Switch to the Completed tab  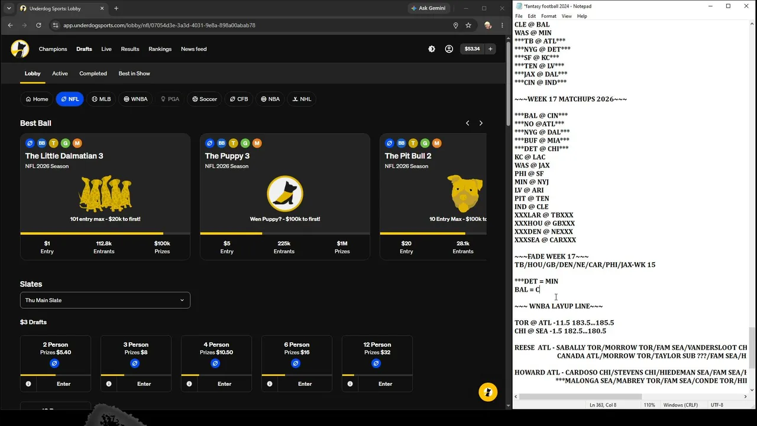coord(93,73)
